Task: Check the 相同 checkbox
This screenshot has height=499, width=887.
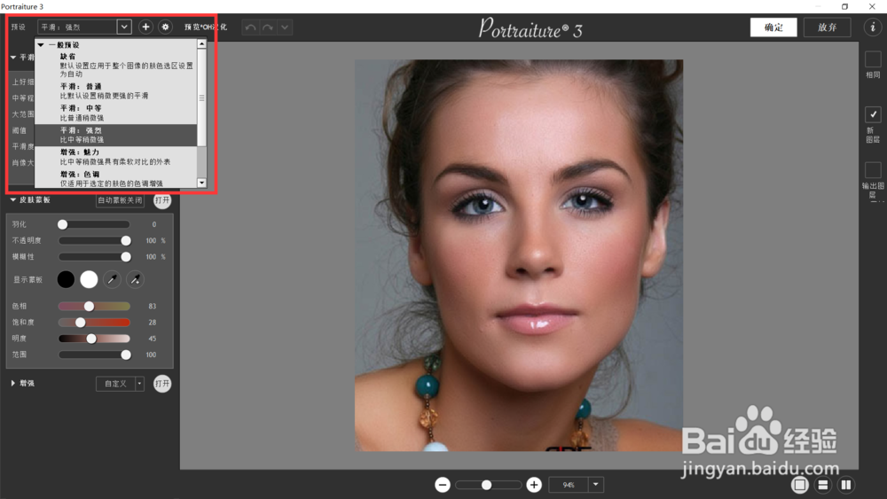Action: (873, 58)
